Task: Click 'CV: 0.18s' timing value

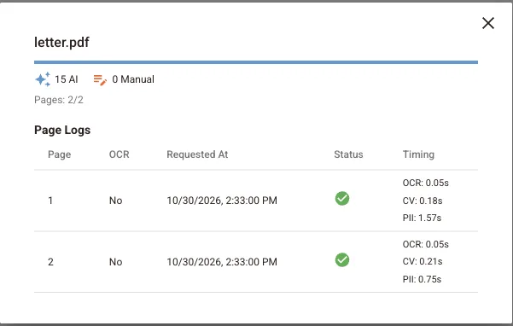Action: [423, 201]
